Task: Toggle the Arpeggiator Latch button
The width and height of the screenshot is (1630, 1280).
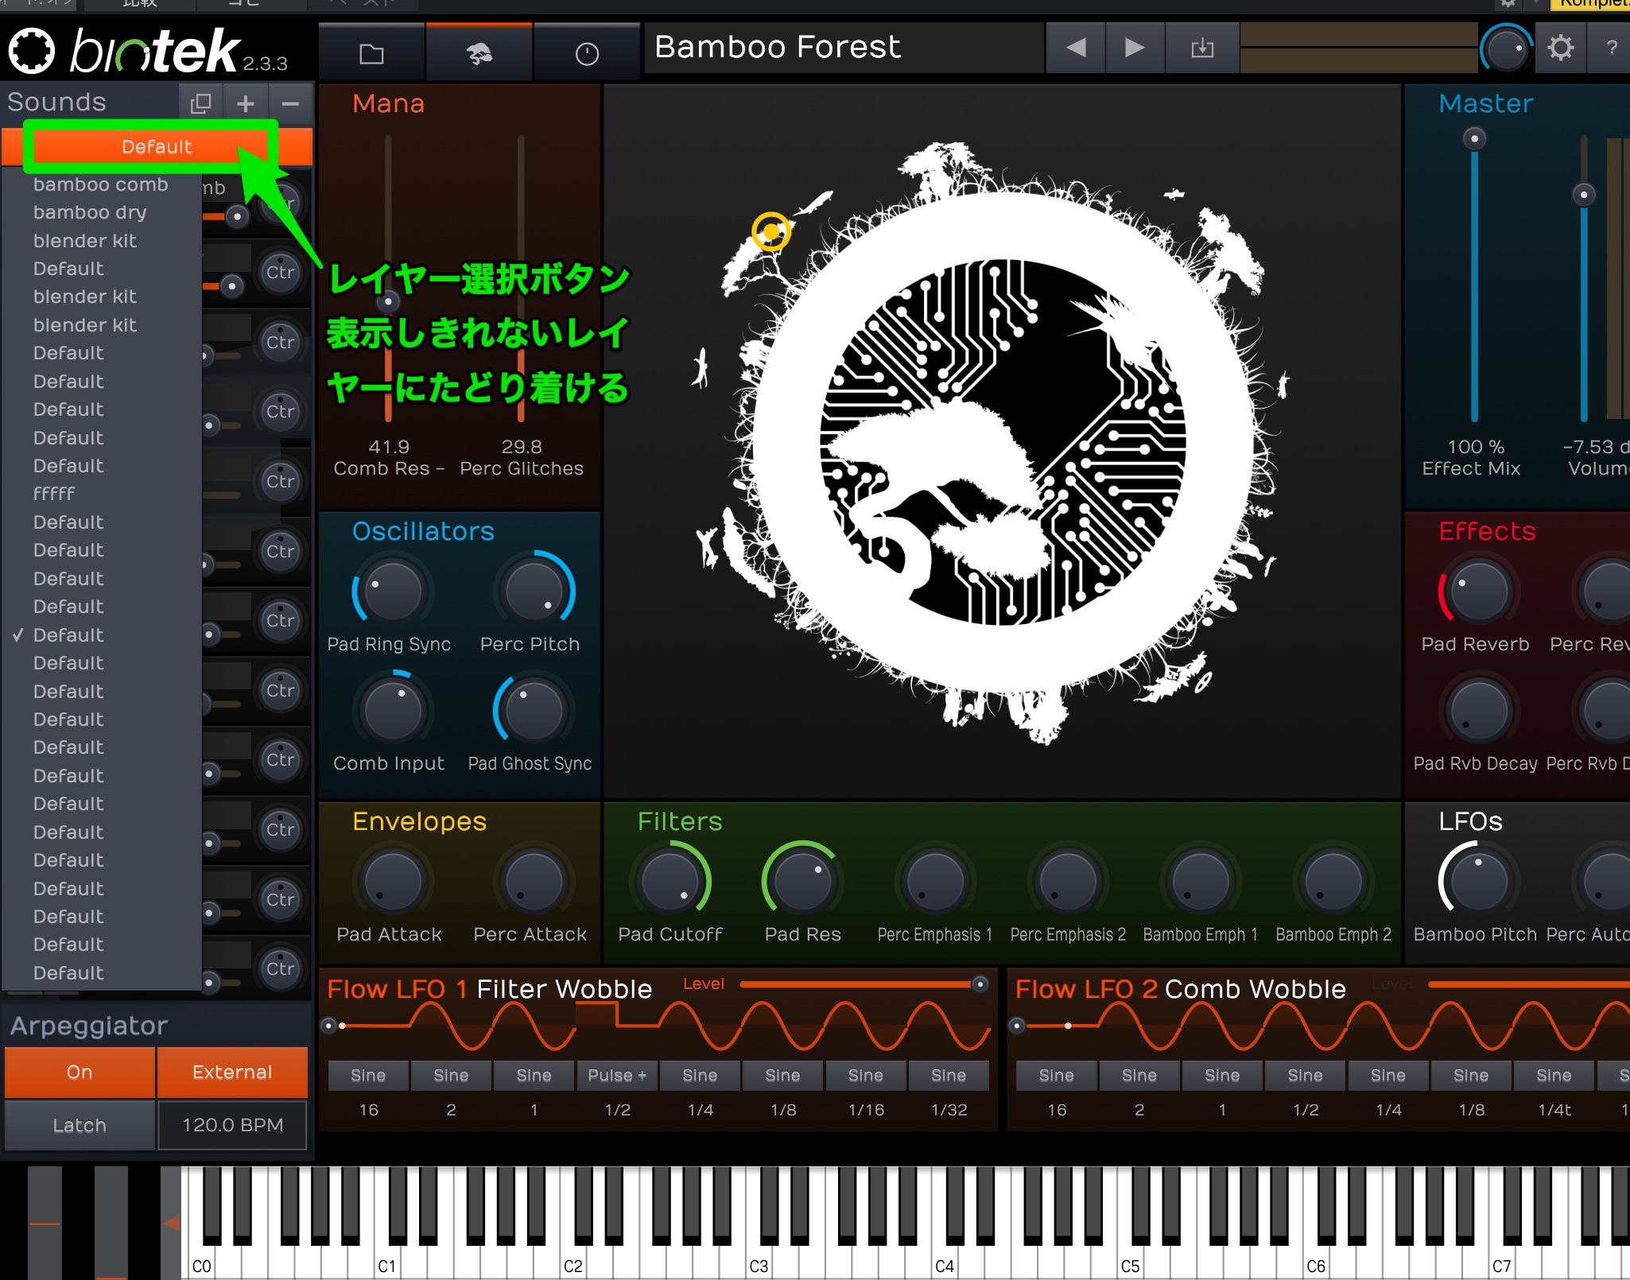Action: [x=80, y=1125]
